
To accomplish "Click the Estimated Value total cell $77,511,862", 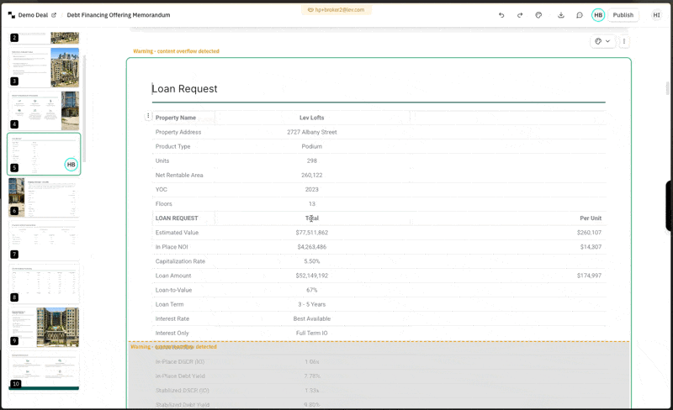I will (x=311, y=233).
